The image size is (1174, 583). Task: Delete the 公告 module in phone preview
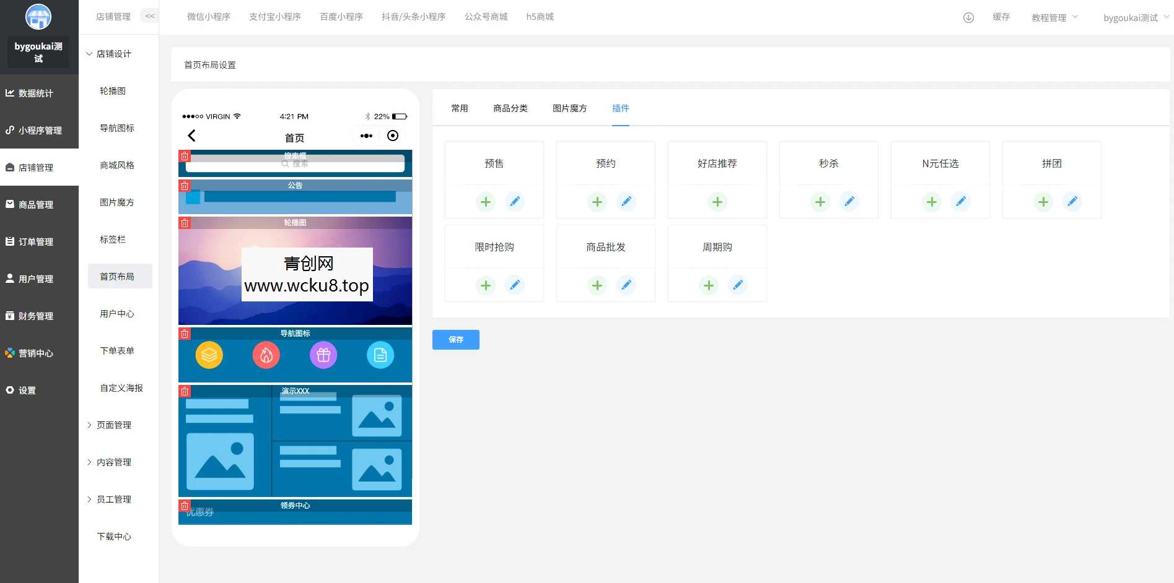(x=184, y=185)
